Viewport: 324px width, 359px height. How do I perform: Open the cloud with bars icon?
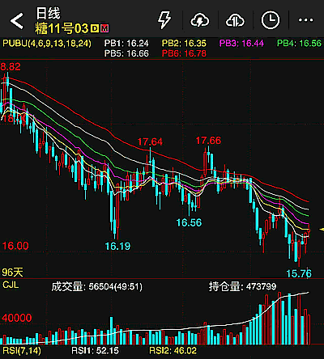(235, 20)
